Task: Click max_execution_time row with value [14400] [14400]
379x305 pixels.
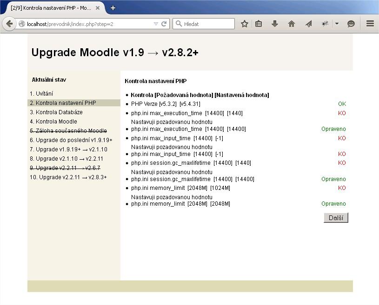Action: 188,129
